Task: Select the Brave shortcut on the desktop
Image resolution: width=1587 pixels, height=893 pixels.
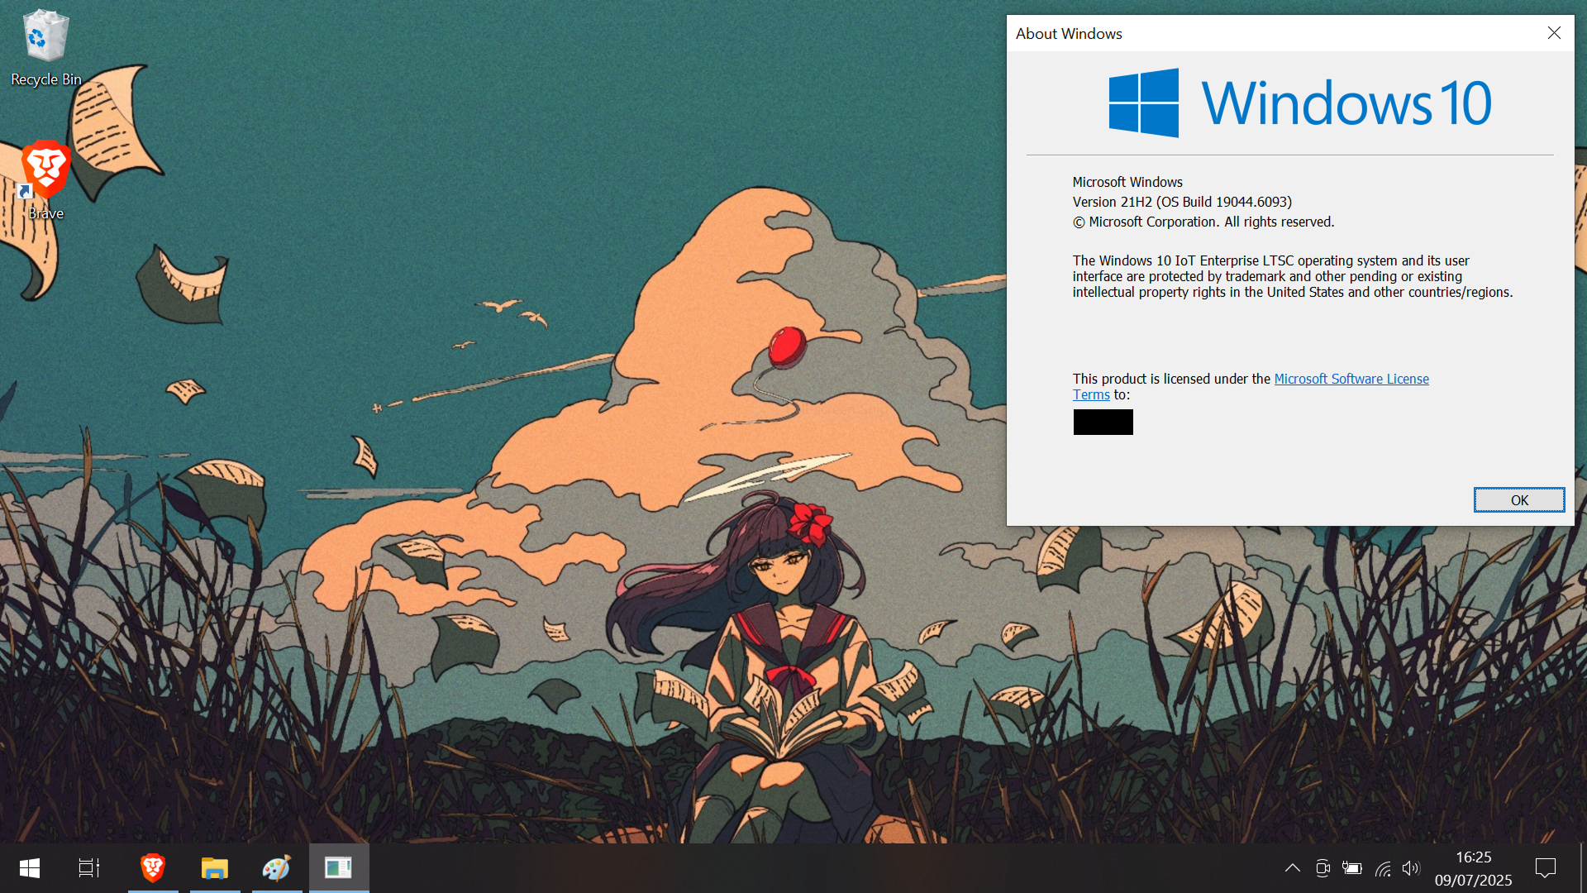Action: pos(45,180)
